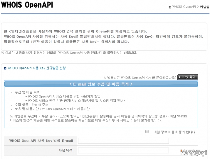Check the 이메일 정보 이용에 동의 합니다 checkbox
210x159 pixels.
click(147, 131)
